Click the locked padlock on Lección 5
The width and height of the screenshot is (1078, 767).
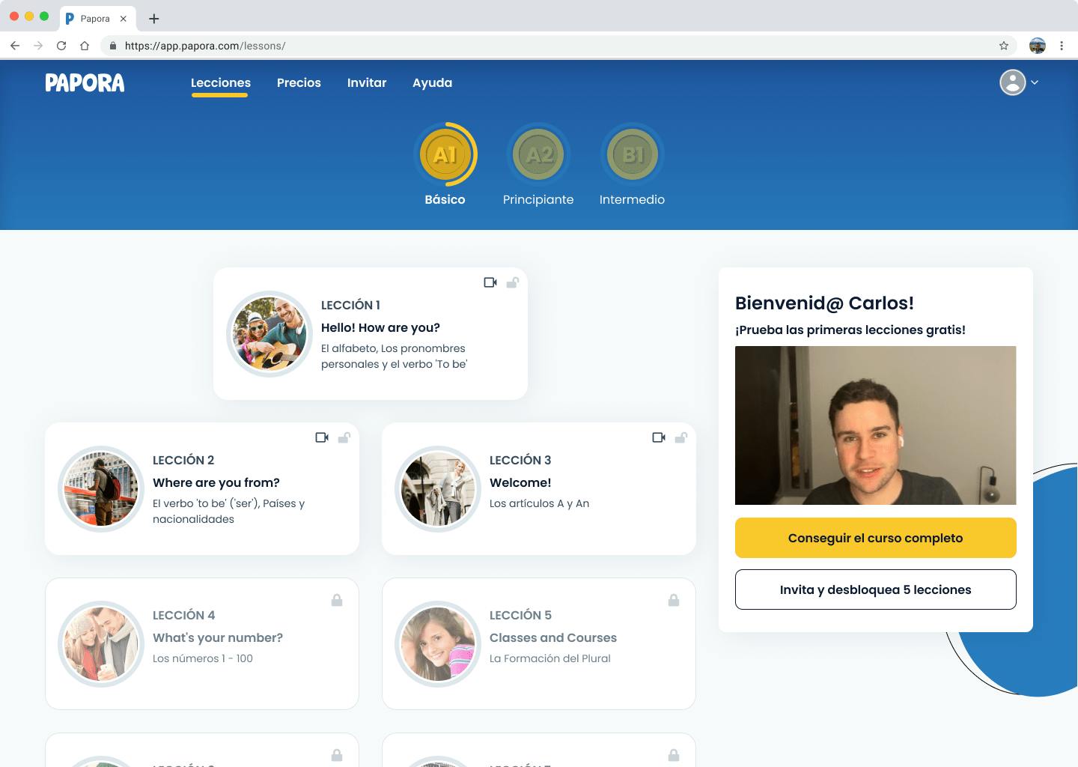coord(674,600)
